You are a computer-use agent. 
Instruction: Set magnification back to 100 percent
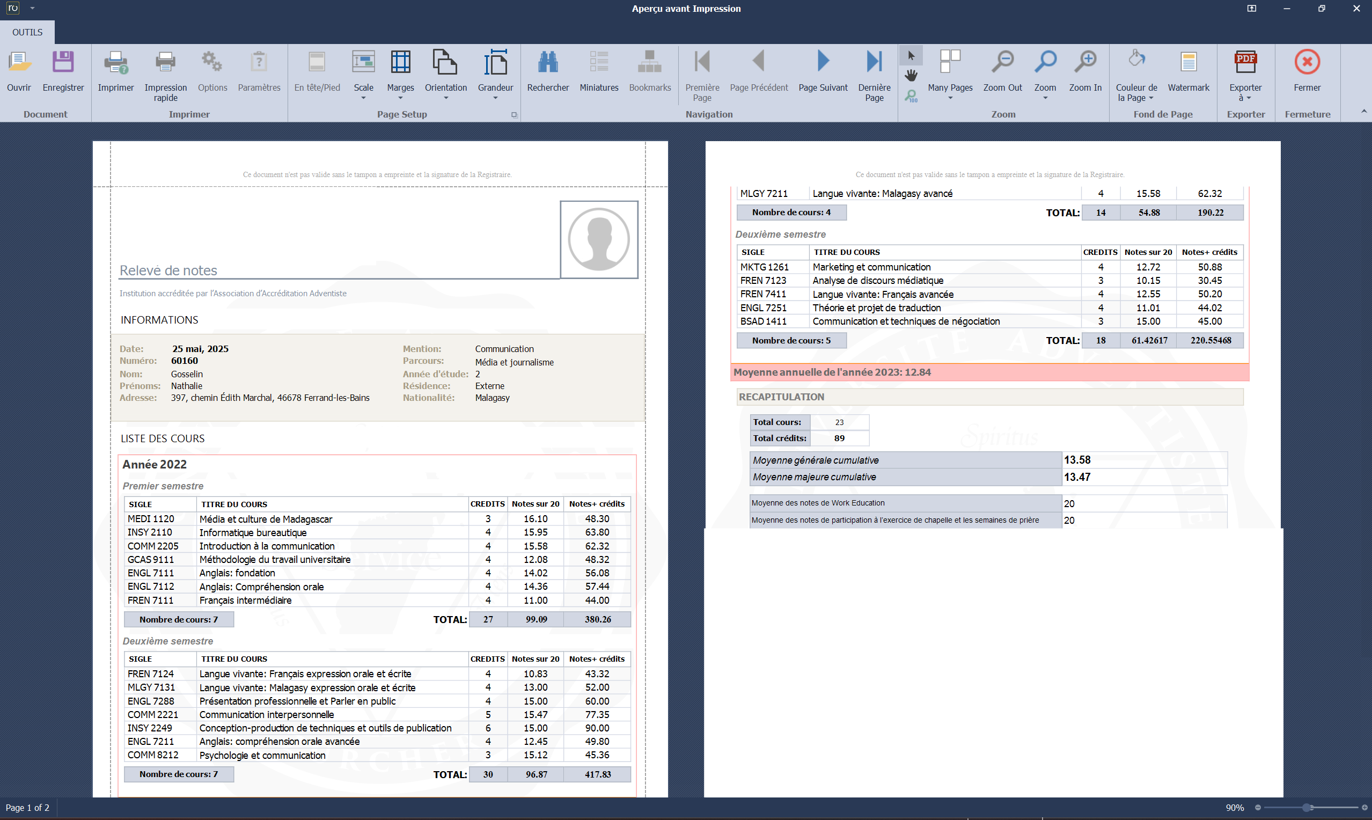[x=912, y=96]
